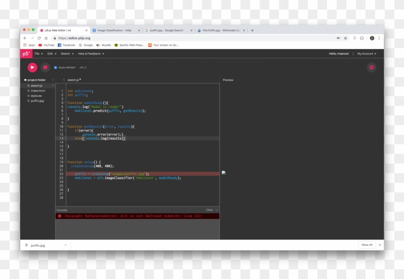Stop the running sketch
Screen dimensions: 404x279
[45, 67]
